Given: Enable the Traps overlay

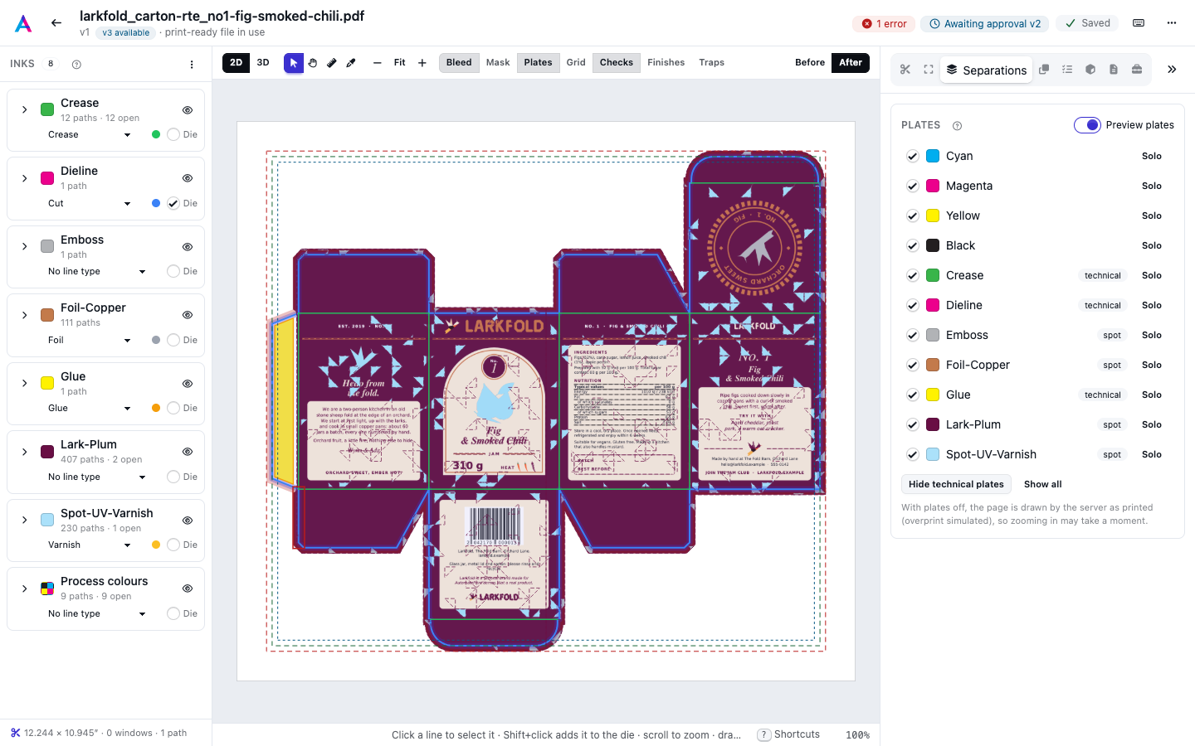Looking at the screenshot, I should 712,63.
